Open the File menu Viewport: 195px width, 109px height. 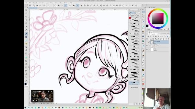coord(27,3)
